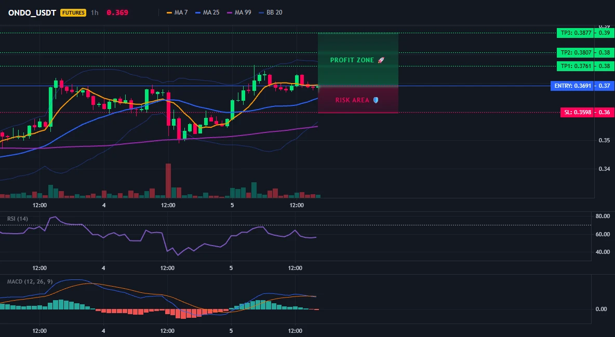Toggle the BB 20 legend item
Viewport: 615px width, 337px height.
coord(270,12)
